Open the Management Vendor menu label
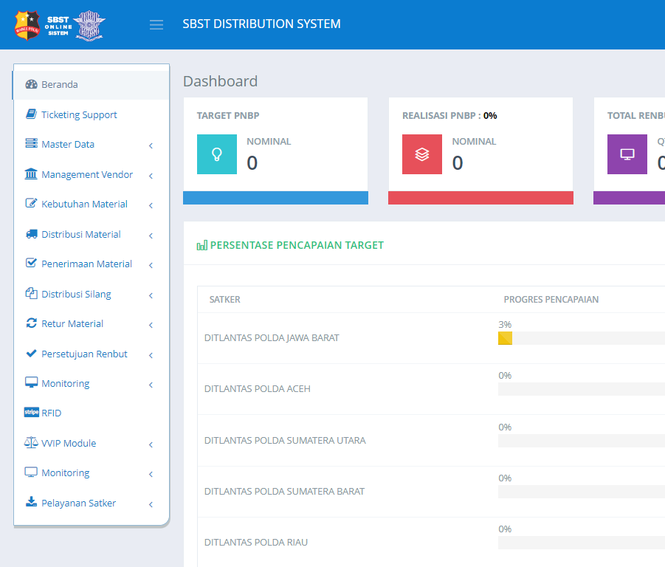This screenshot has height=567, width=665. click(87, 174)
